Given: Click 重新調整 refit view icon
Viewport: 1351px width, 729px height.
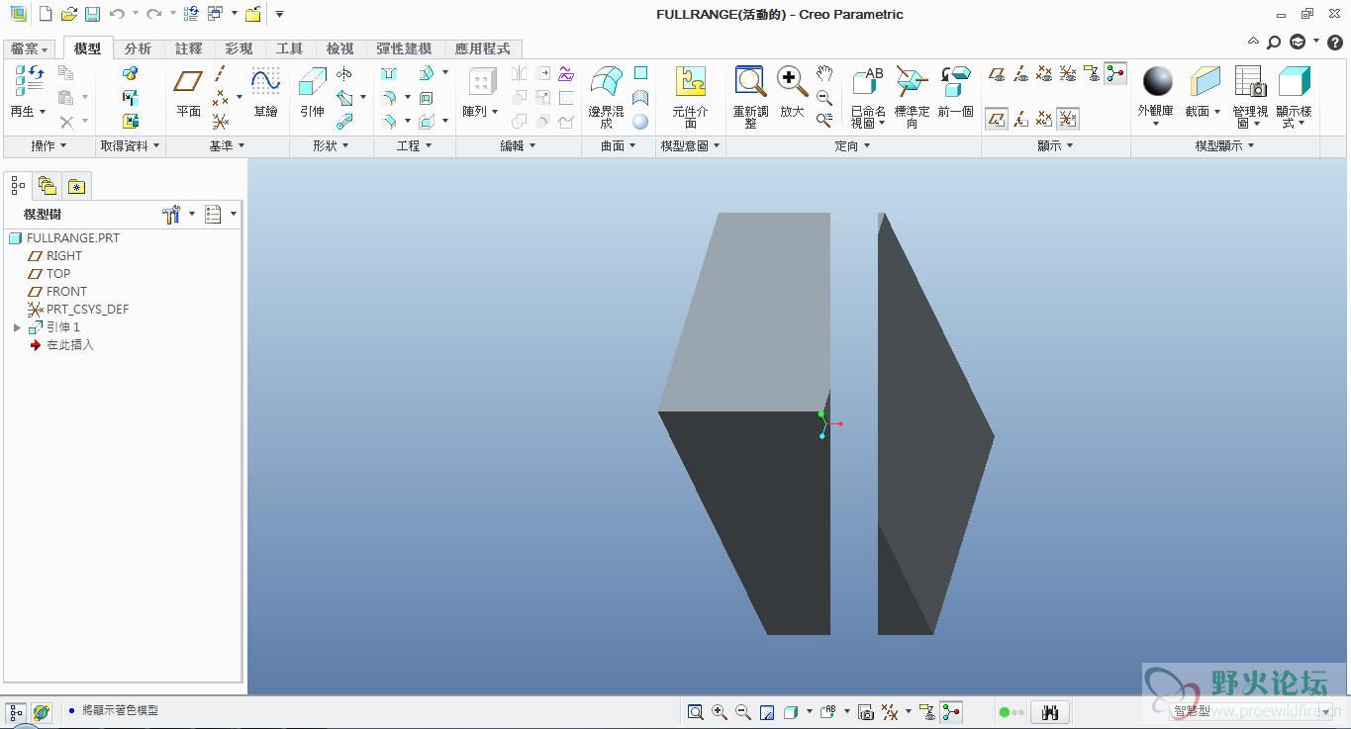Looking at the screenshot, I should pyautogui.click(x=750, y=98).
